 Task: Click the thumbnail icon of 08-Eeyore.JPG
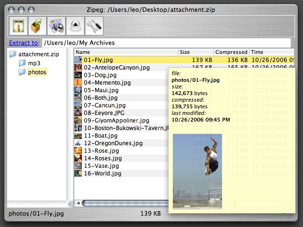point(78,113)
